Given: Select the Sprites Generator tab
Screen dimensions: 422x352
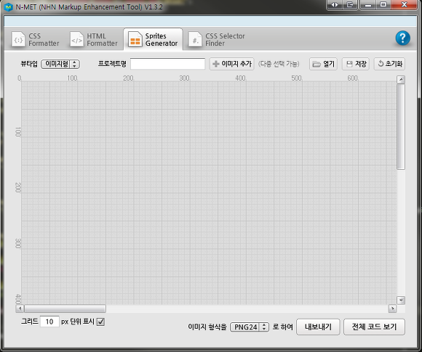Looking at the screenshot, I should click(153, 39).
